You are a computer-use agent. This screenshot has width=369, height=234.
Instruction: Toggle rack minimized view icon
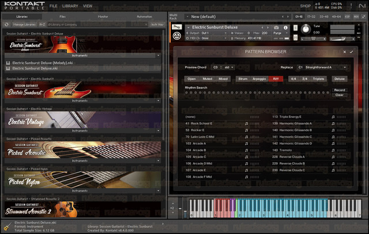364,17
